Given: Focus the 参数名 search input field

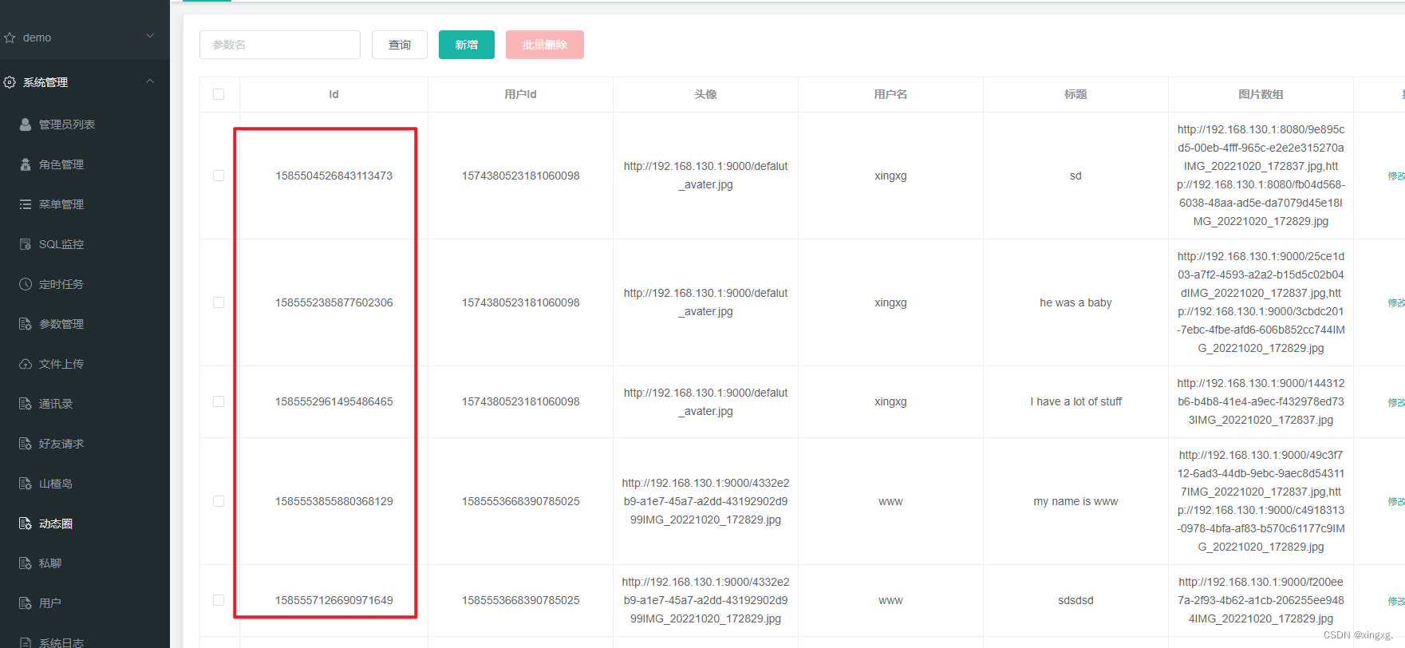Looking at the screenshot, I should coord(280,45).
